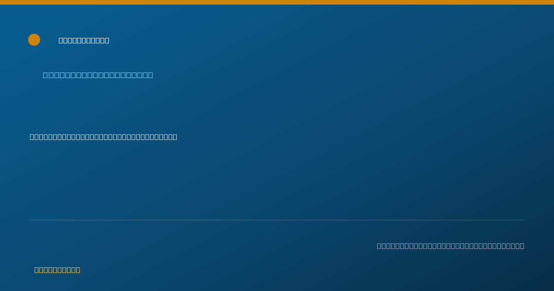
Task: Click the white body text line mid-page
Action: [x=103, y=137]
